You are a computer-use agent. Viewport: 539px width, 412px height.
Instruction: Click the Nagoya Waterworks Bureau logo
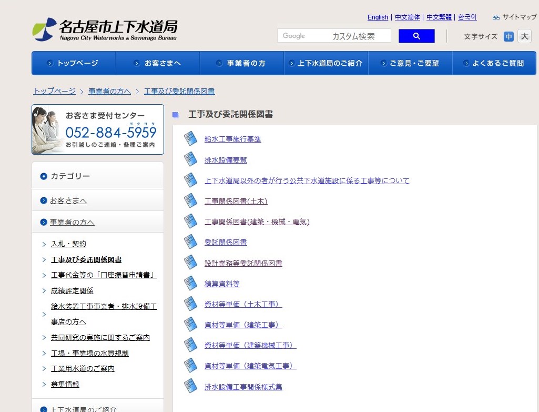105,29
